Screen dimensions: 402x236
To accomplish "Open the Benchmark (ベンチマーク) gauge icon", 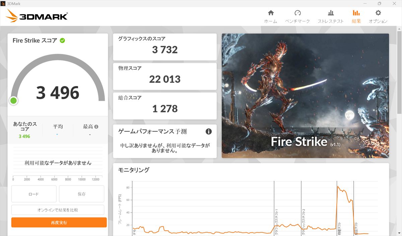I will point(297,13).
